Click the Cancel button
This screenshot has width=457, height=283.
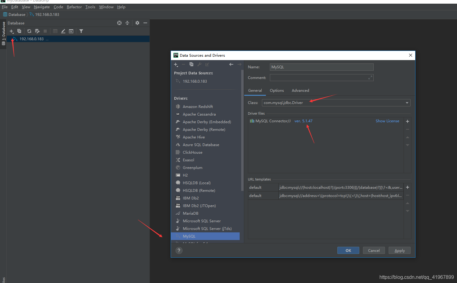[374, 250]
